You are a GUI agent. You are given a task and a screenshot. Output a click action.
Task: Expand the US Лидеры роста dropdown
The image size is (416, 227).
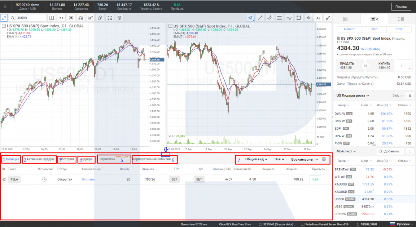[x=352, y=95]
